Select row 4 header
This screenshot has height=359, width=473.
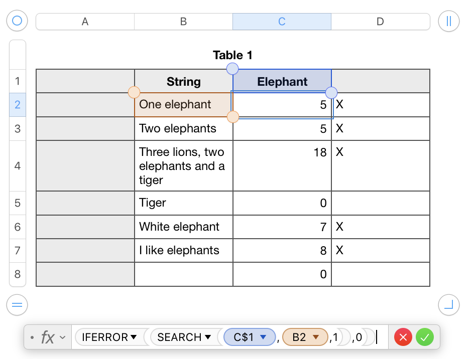click(x=18, y=166)
